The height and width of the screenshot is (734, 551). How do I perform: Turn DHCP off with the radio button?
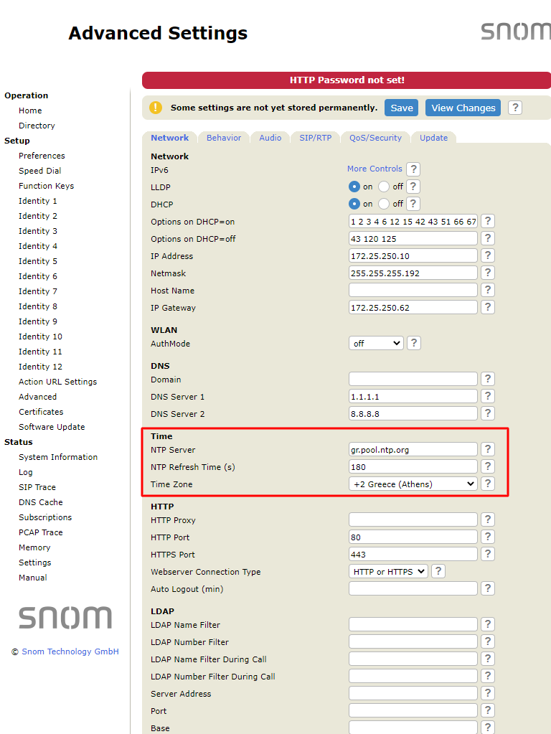(x=384, y=204)
